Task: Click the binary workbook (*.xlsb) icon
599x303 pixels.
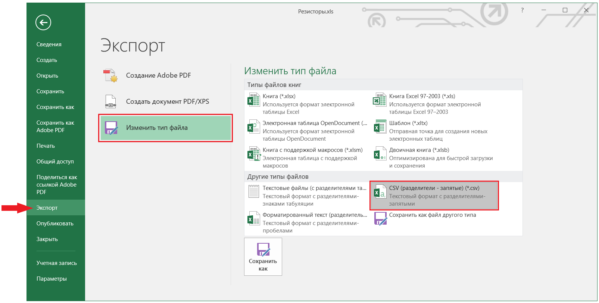Action: [x=380, y=154]
